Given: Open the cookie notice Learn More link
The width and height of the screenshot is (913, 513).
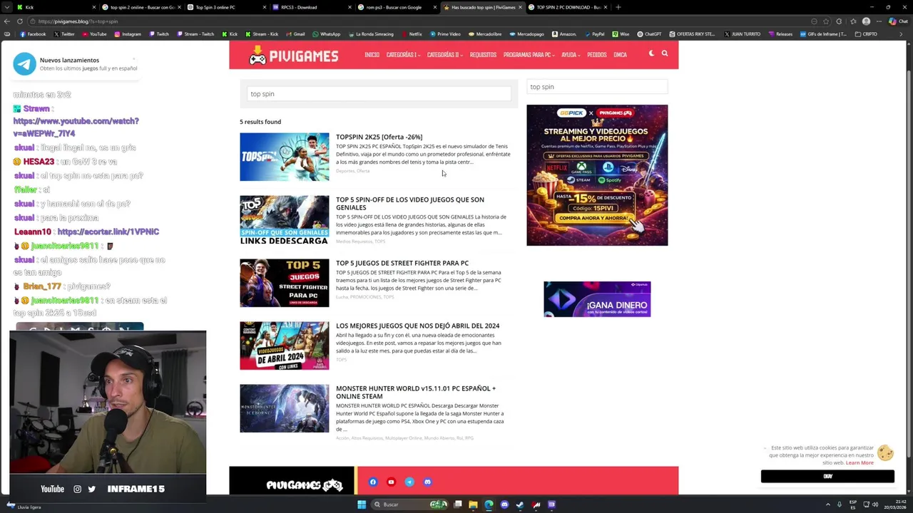Looking at the screenshot, I should tap(860, 462).
